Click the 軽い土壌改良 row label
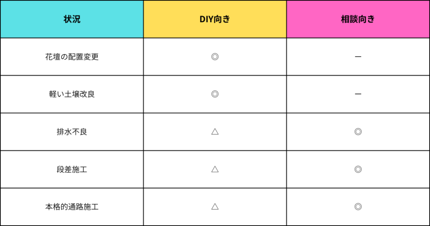 point(72,94)
